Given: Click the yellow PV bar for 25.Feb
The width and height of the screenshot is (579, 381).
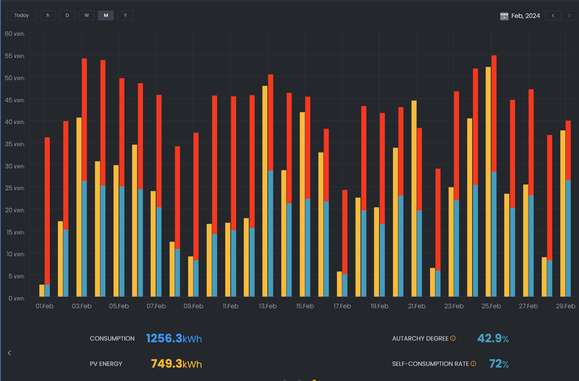Looking at the screenshot, I should 488,182.
